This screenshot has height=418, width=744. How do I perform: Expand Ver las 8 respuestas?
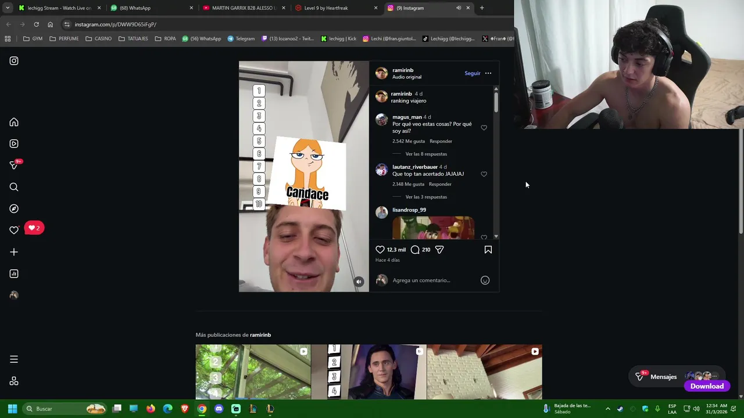(426, 154)
